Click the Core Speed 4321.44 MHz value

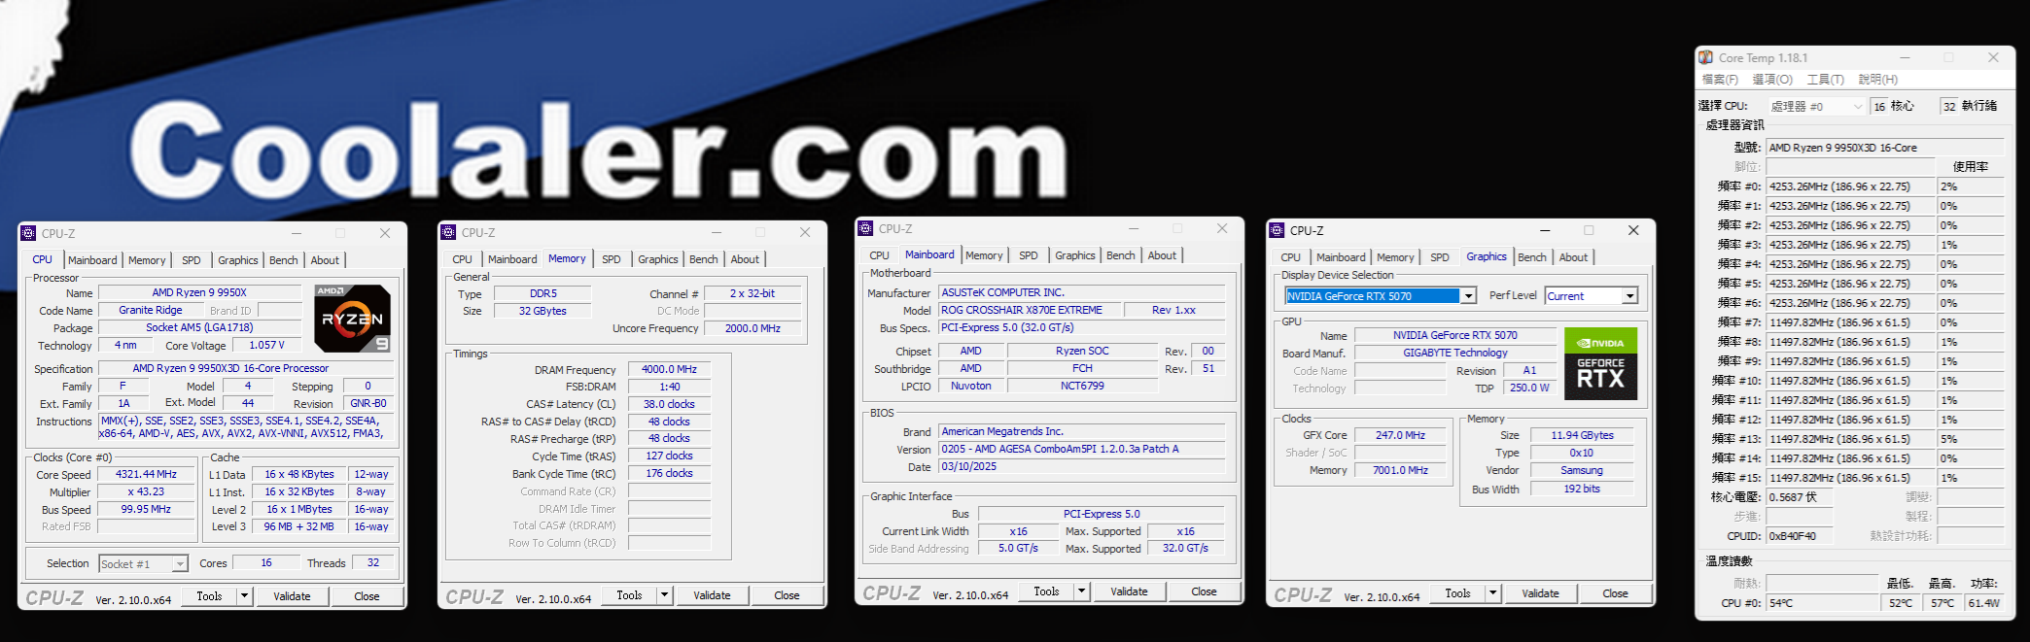pos(146,474)
